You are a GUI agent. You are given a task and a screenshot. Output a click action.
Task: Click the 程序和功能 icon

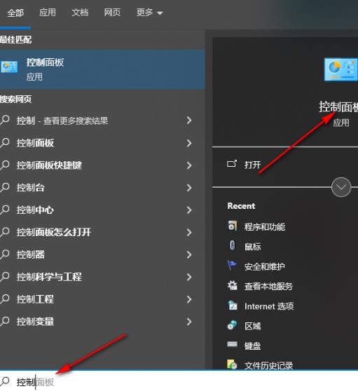pos(233,226)
